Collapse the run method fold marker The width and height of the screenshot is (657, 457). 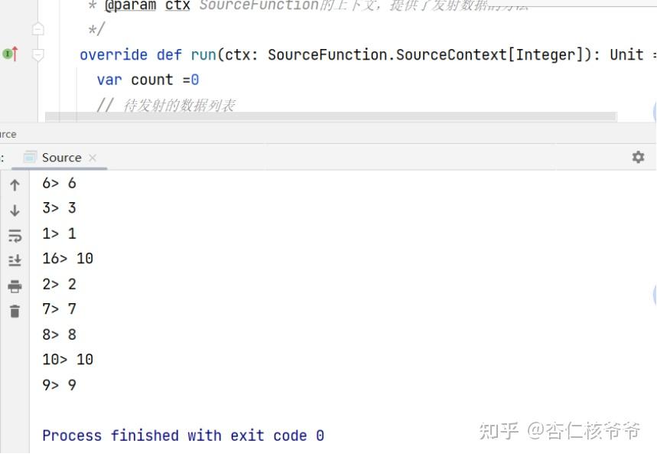[x=38, y=54]
